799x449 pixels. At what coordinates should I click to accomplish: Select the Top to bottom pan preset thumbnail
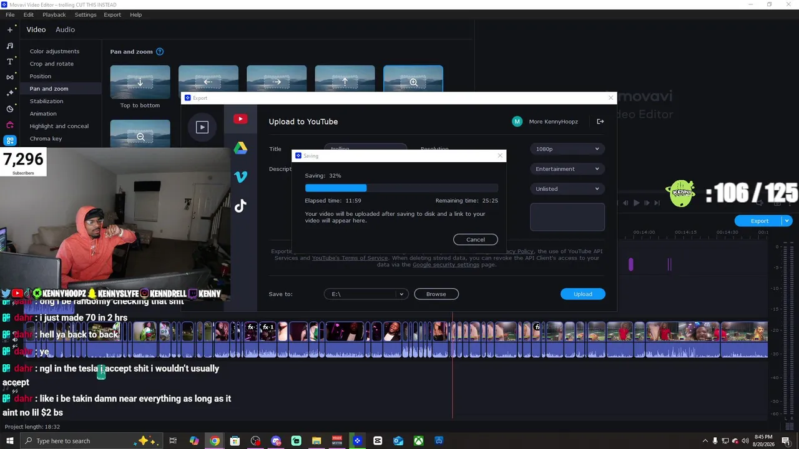[x=140, y=82]
